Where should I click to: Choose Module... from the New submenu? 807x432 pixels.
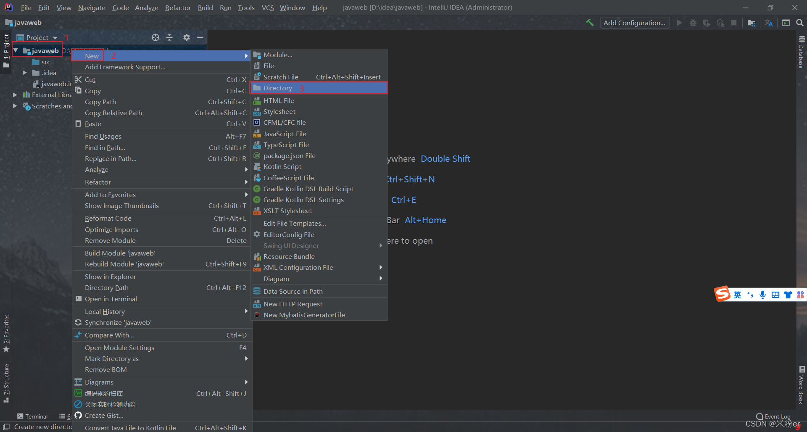pos(319,55)
